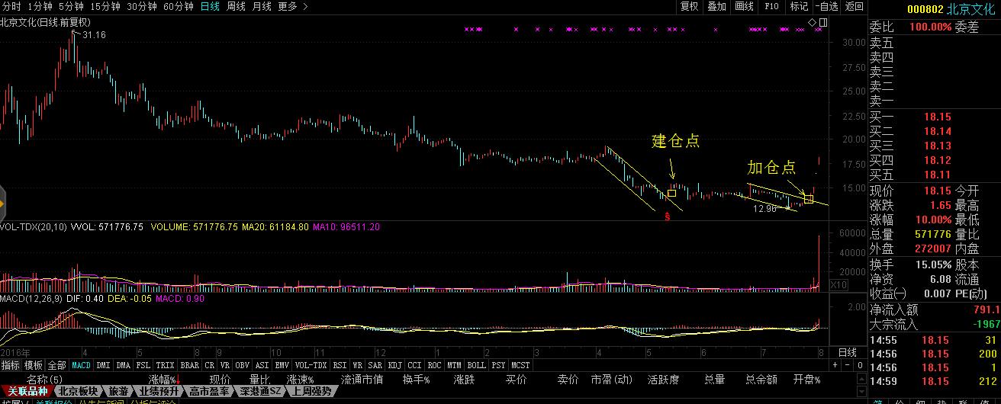Toggle 叠加 overlay mode
This screenshot has height=404, width=1001.
pos(716,6)
